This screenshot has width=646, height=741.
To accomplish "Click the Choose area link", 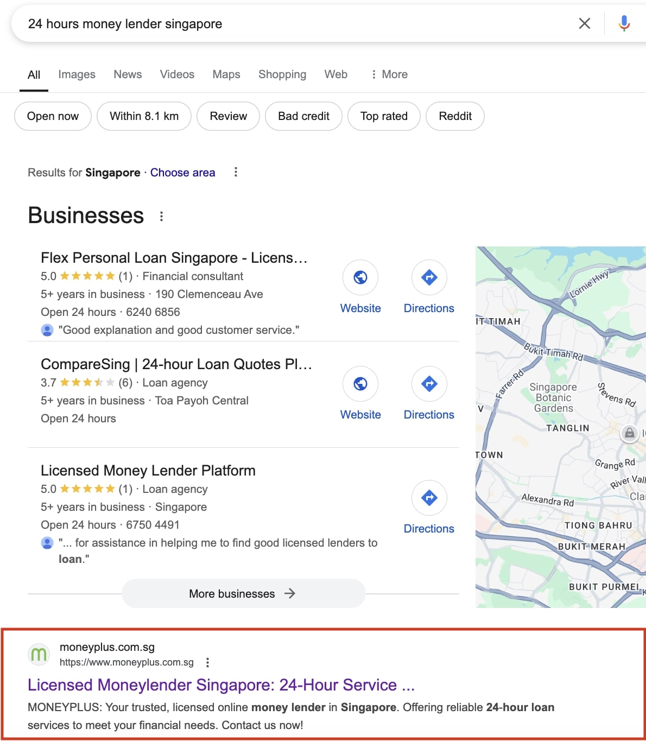I will [182, 173].
